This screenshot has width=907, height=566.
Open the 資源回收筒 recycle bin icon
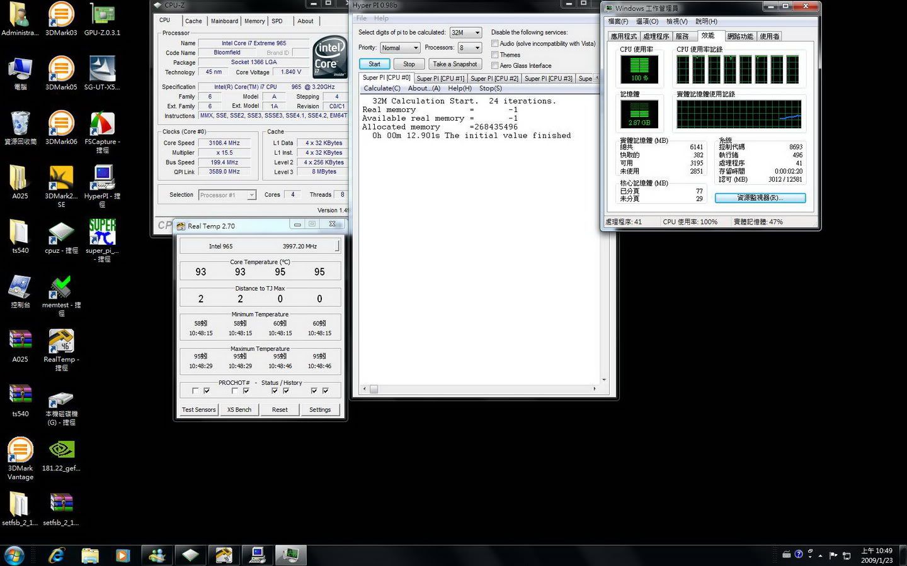tap(20, 128)
